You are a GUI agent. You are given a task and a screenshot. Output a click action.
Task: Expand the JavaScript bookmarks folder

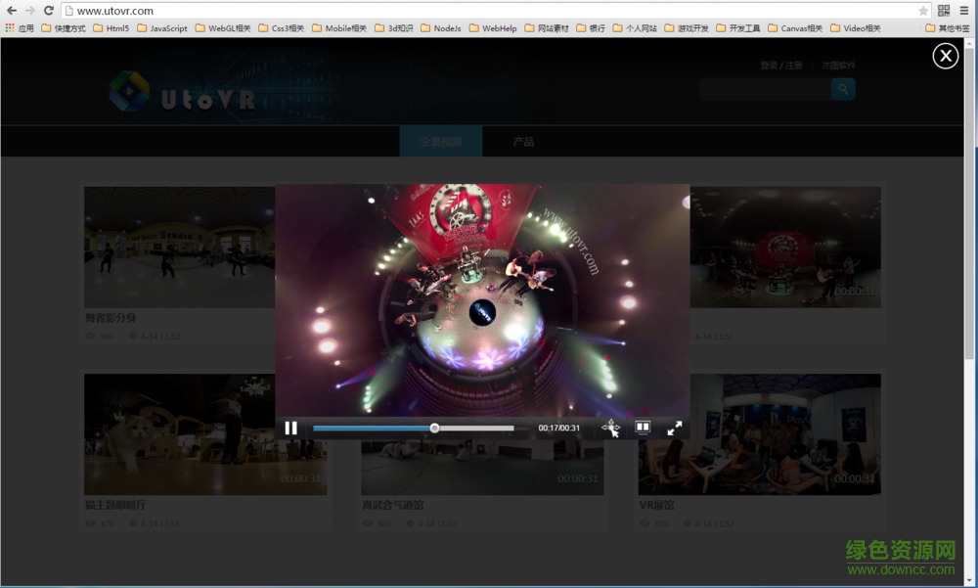point(162,28)
